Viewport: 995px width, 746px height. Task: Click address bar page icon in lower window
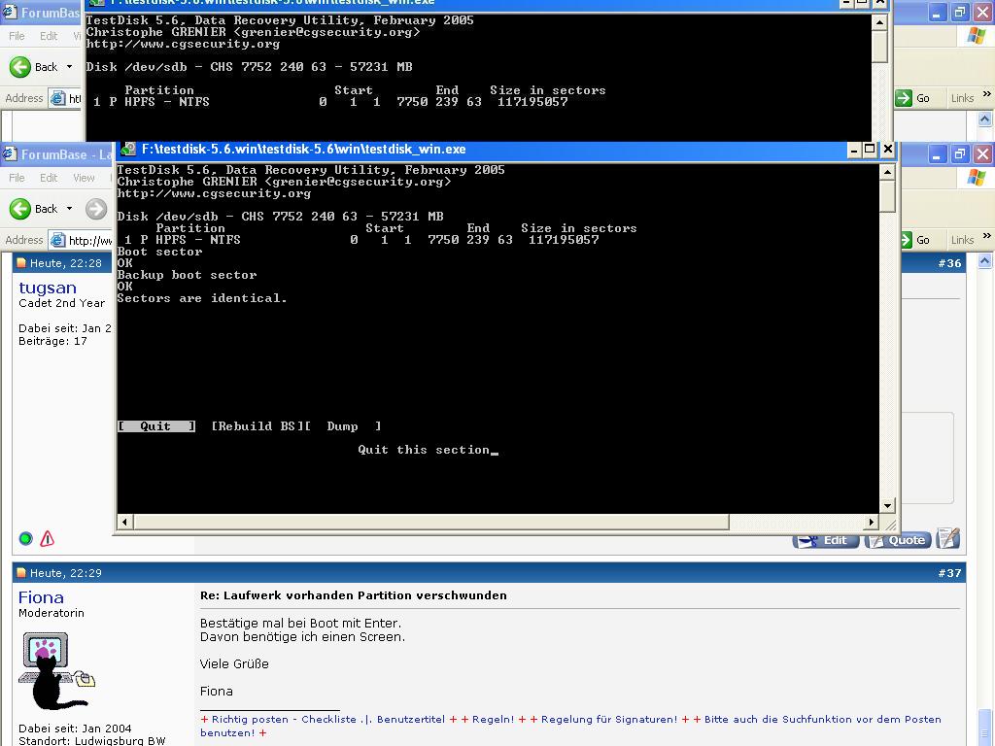[57, 241]
